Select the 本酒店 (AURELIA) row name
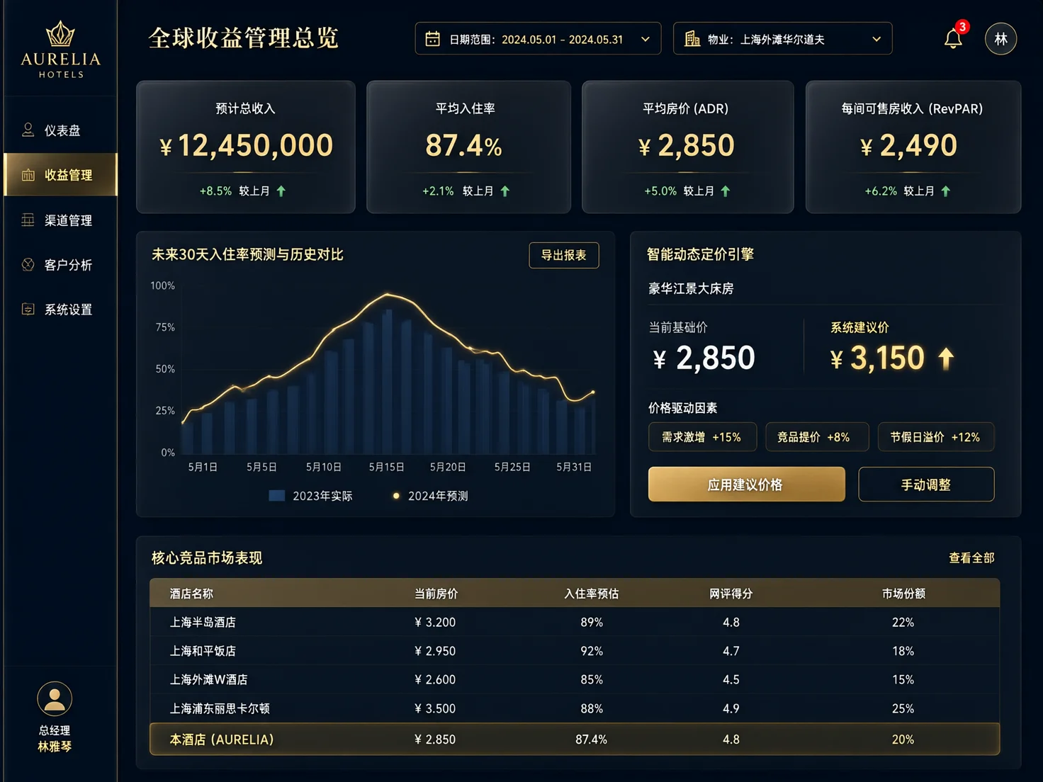The height and width of the screenshot is (782, 1043). click(221, 739)
